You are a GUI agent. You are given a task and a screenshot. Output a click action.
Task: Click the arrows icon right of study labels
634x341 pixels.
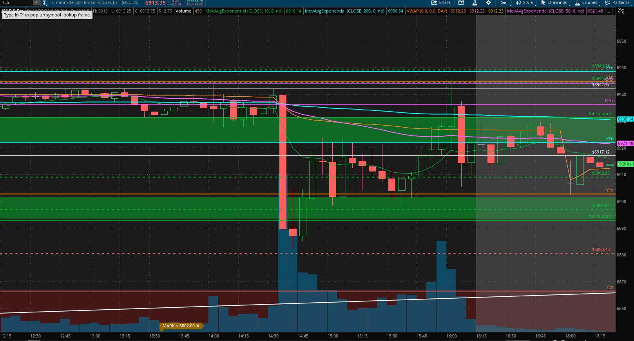621,11
